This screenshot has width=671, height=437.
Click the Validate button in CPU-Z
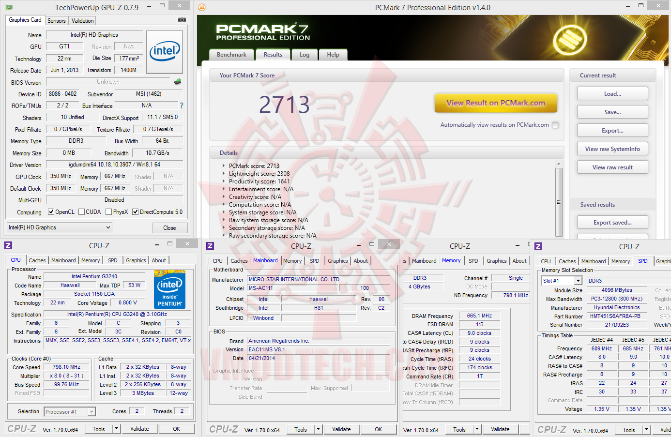(140, 429)
